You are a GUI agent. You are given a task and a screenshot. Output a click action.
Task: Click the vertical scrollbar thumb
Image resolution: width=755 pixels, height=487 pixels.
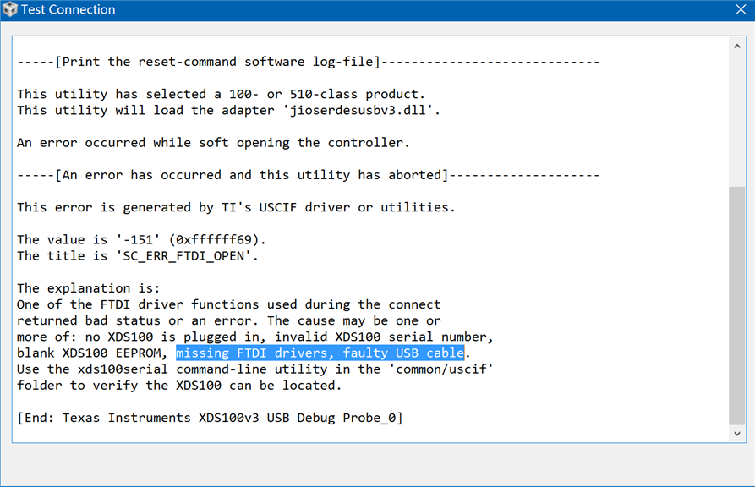(736, 304)
